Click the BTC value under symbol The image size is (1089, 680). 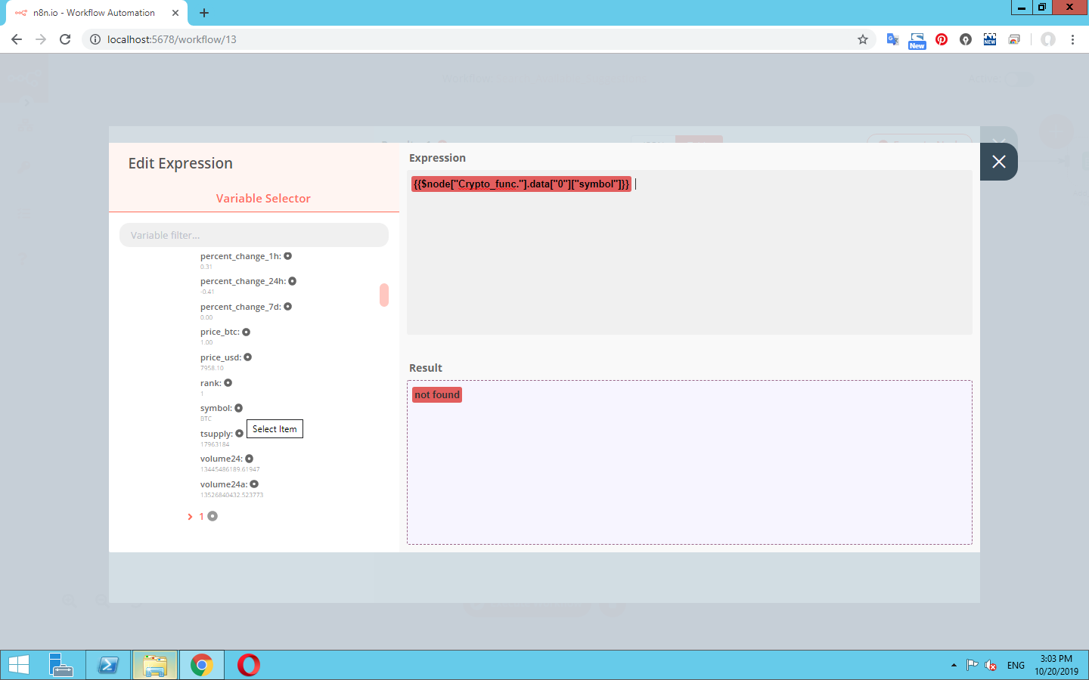point(206,419)
